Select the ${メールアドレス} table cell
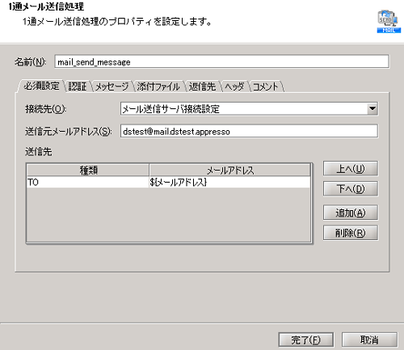The image size is (404, 350). [x=229, y=183]
